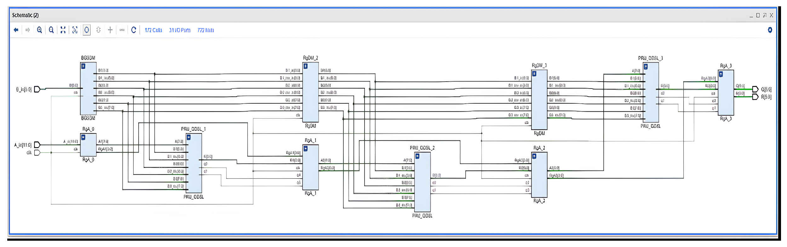Click the Regenerate Schematic refresh icon
787x247 pixels.
(x=134, y=30)
